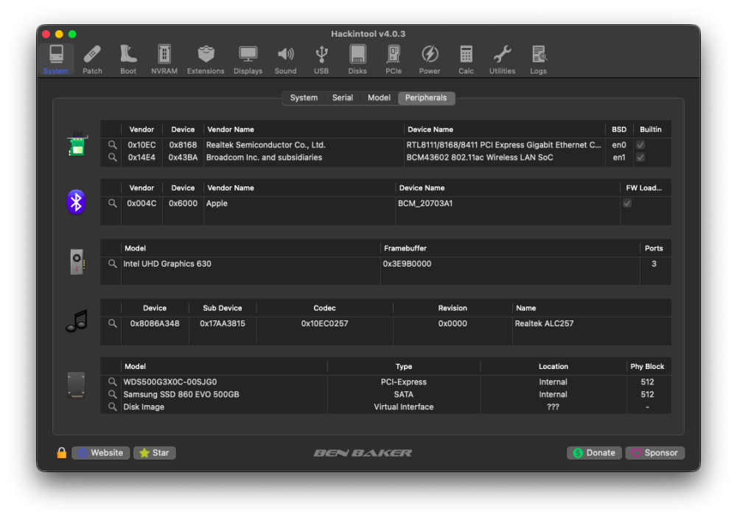Open the Displays section
The image size is (737, 520).
click(248, 59)
